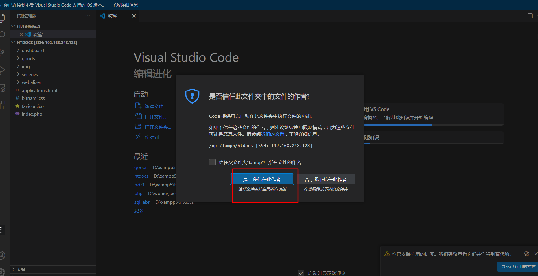Click 是，我信任此作者 button
Viewport: 538px width, 276px height.
[x=262, y=179]
